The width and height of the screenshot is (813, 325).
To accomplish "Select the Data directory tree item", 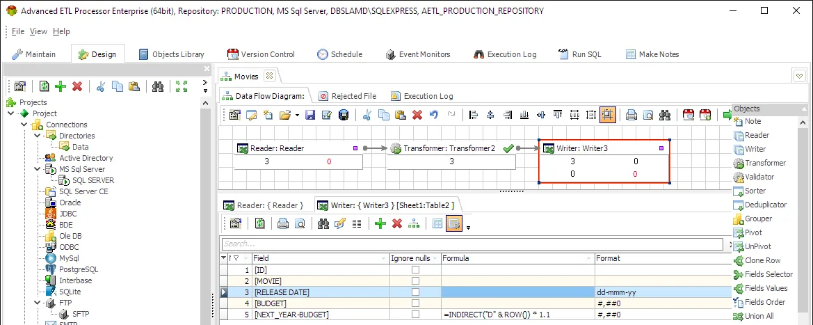I will (74, 147).
